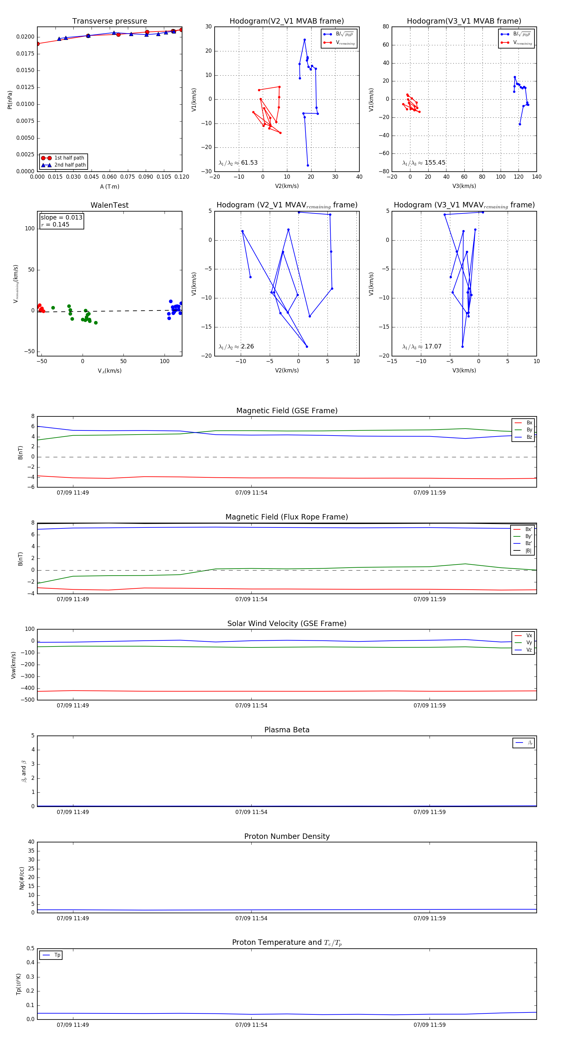Click '07/09 11:59' tick under Proton Temperature plot

(x=429, y=1025)
